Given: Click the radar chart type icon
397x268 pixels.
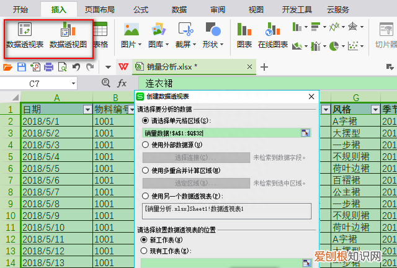Looking at the screenshot, I should coord(353,27).
